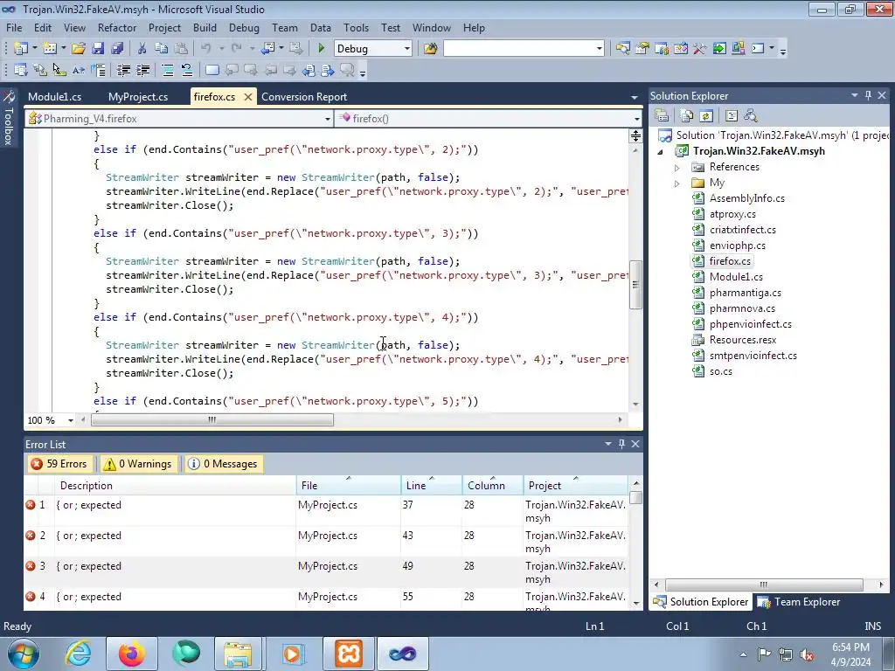Close the firefox.cs tab
Screen dimensions: 895x671
pos(247,97)
